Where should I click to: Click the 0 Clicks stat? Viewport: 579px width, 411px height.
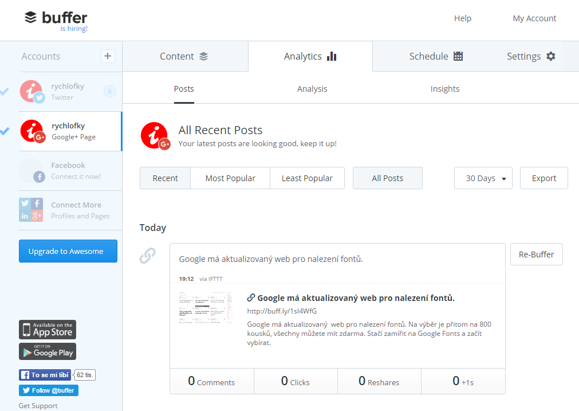pyautogui.click(x=296, y=381)
